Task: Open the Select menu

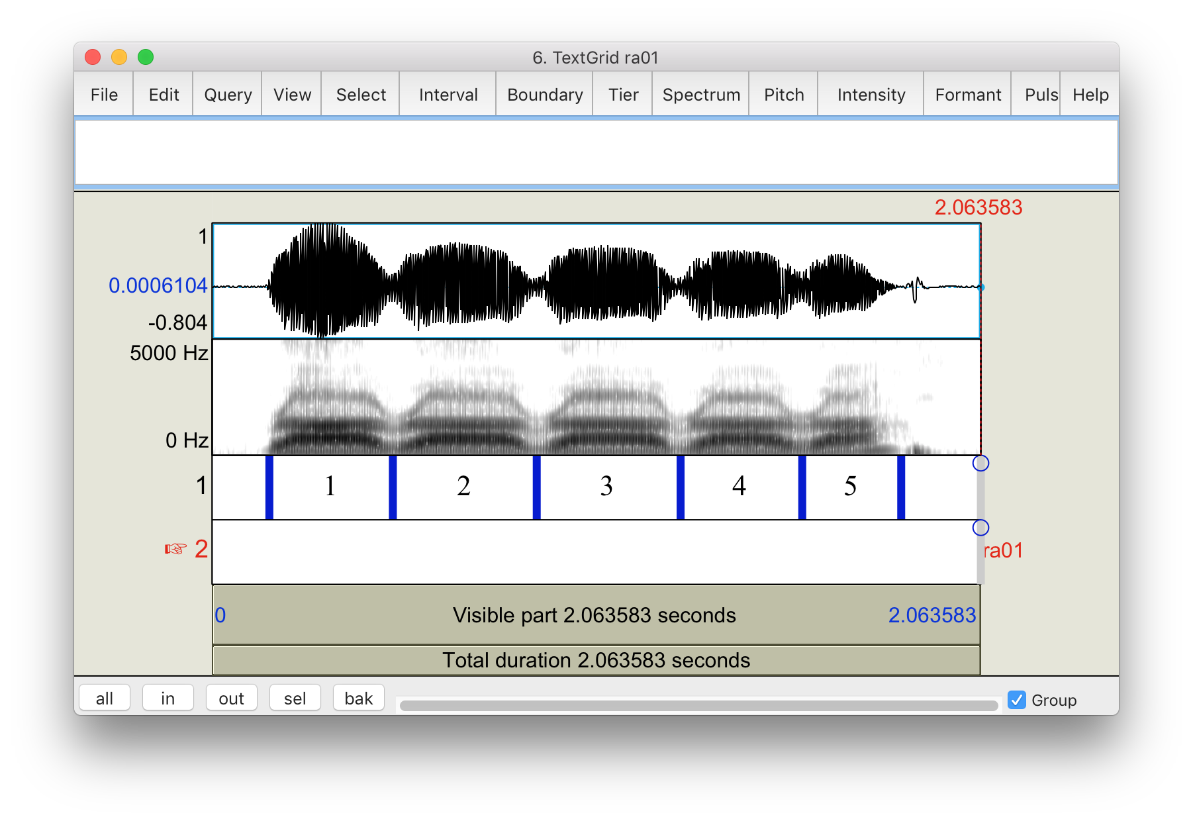Action: pyautogui.click(x=361, y=95)
